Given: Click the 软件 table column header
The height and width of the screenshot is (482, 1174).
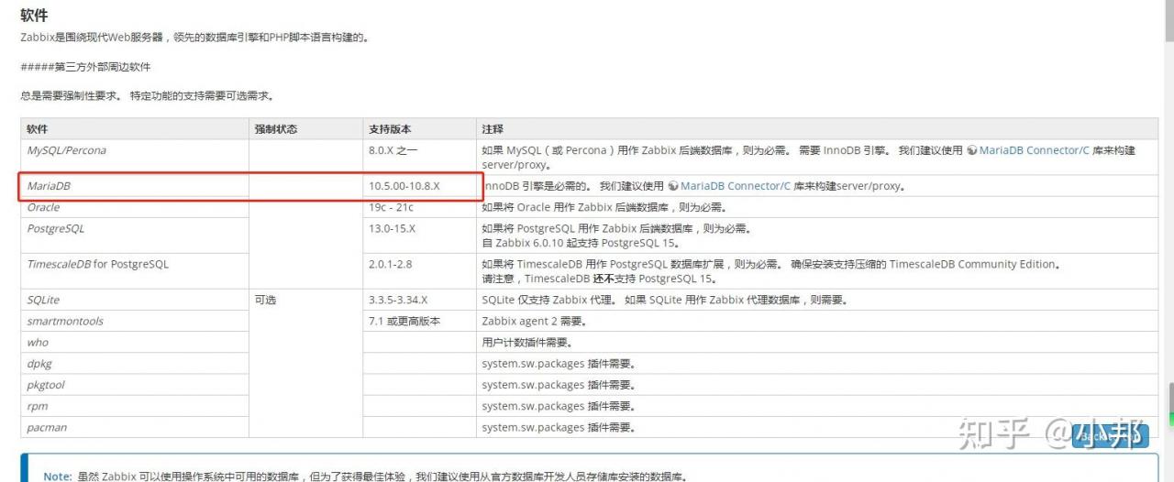Looking at the screenshot, I should coord(135,129).
